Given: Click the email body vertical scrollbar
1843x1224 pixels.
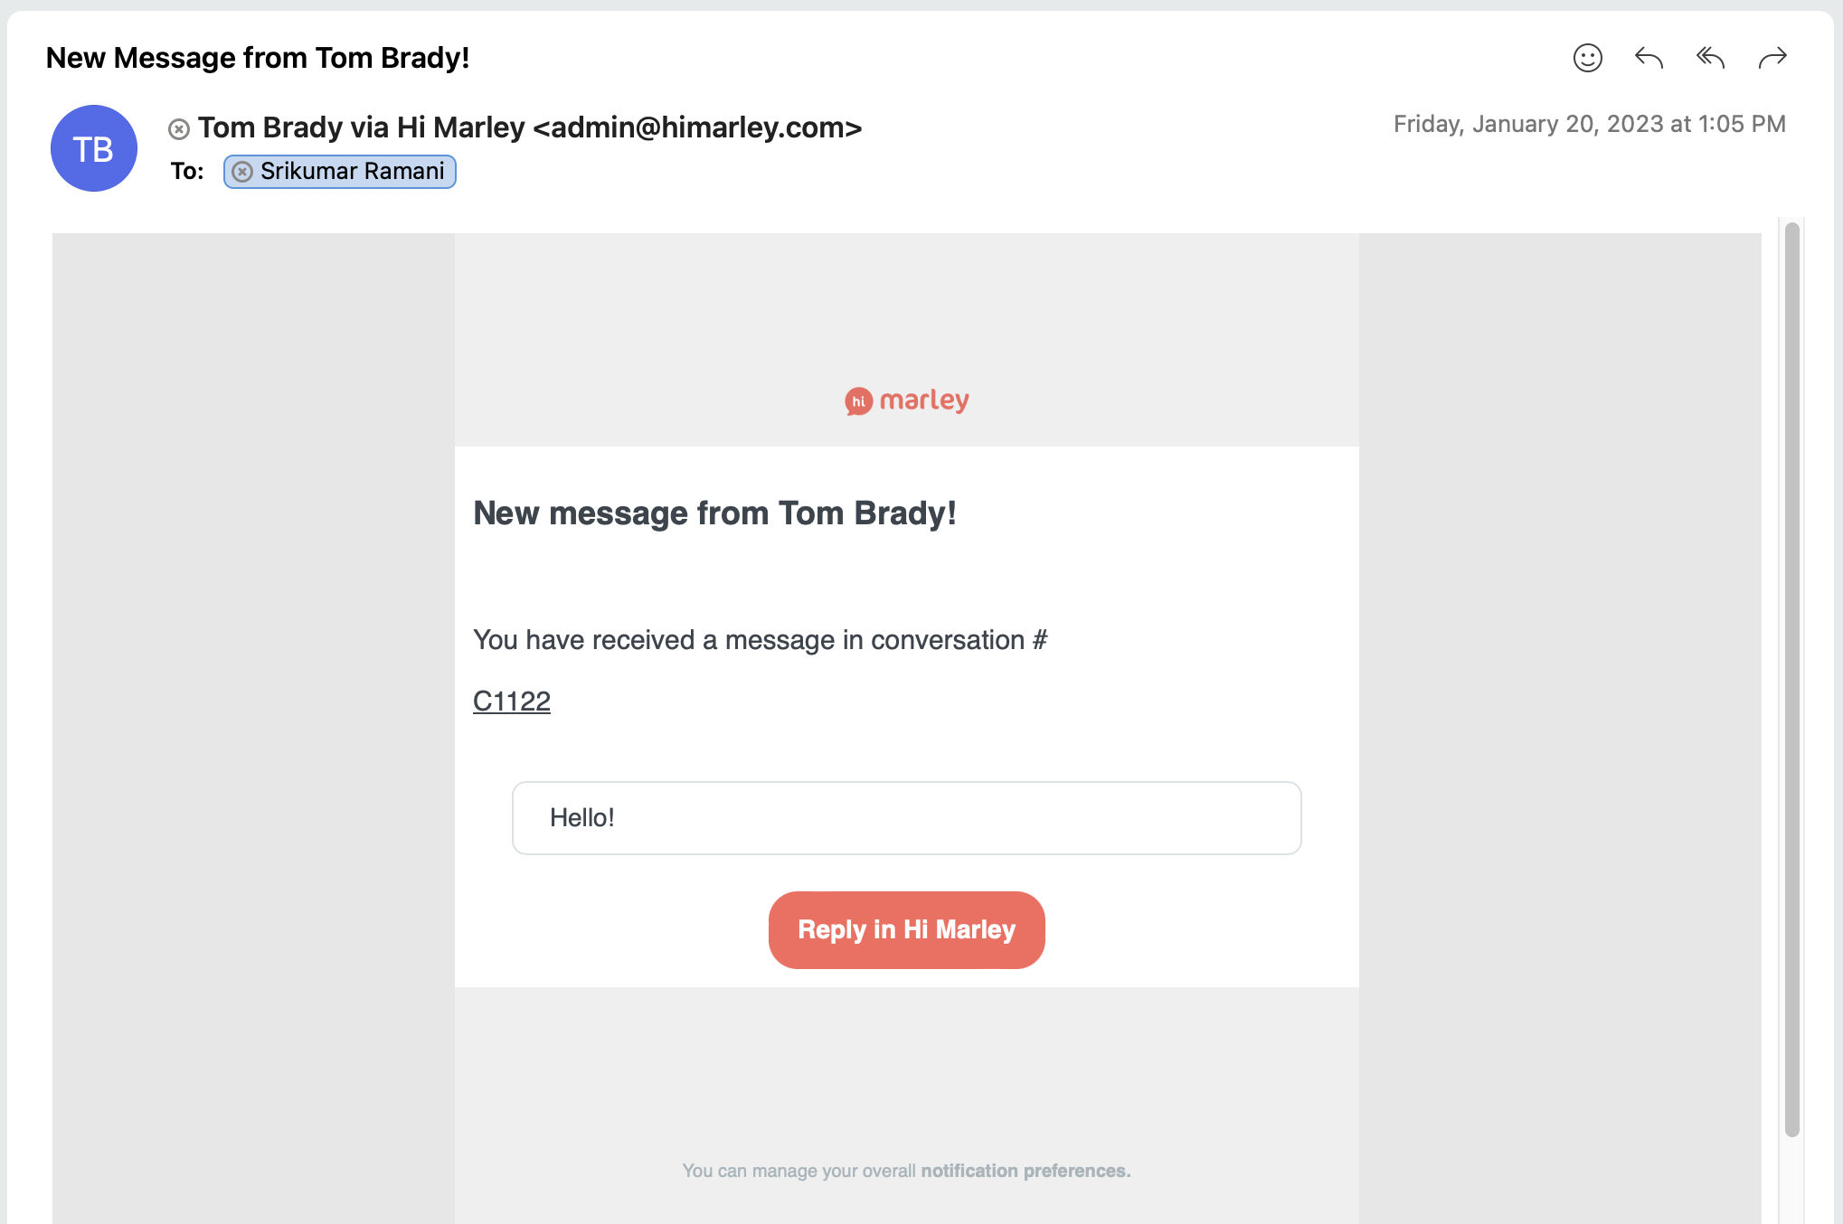Looking at the screenshot, I should pos(1791,678).
